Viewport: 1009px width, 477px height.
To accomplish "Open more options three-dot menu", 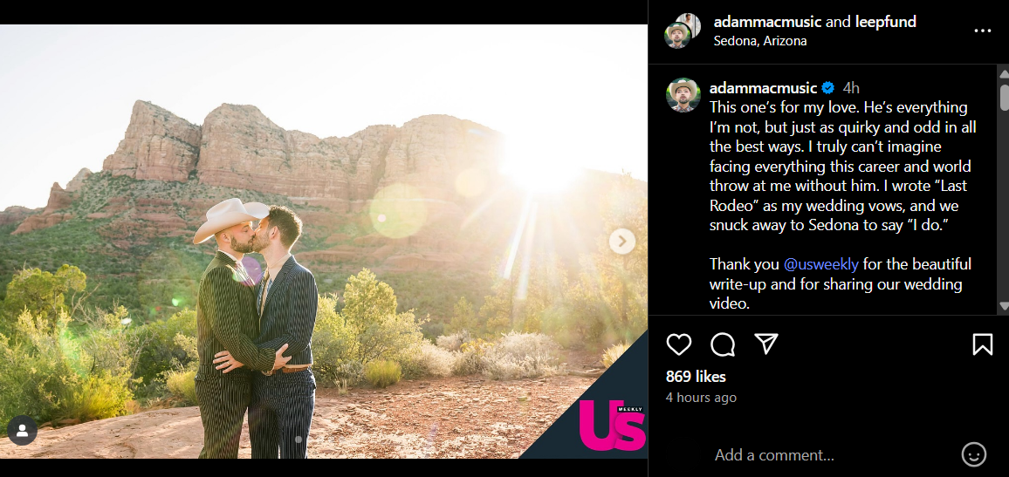I will coord(982,31).
